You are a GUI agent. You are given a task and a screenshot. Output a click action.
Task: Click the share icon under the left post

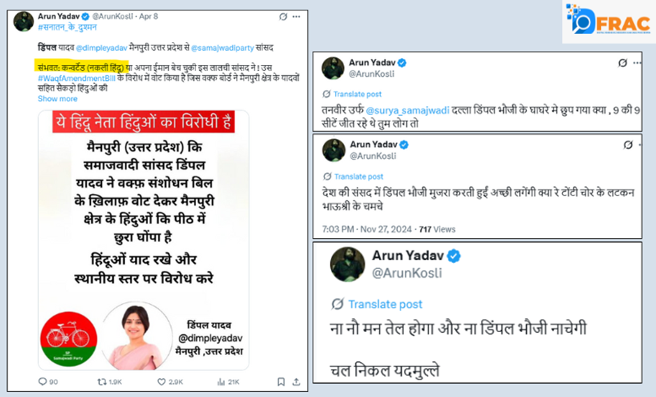coord(296,382)
